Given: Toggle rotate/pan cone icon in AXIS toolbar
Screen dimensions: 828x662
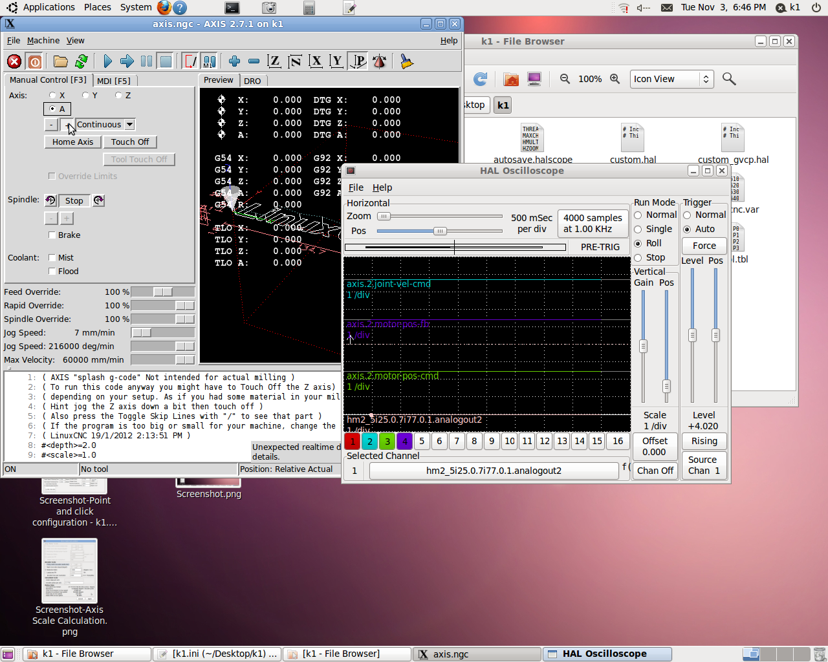Looking at the screenshot, I should point(380,61).
